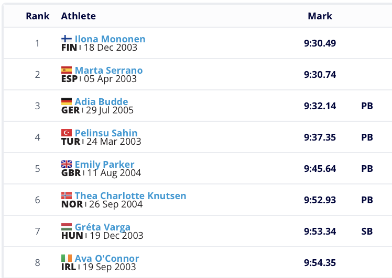Click the Rank column header
Image resolution: width=392 pixels, height=278 pixels.
coord(38,16)
